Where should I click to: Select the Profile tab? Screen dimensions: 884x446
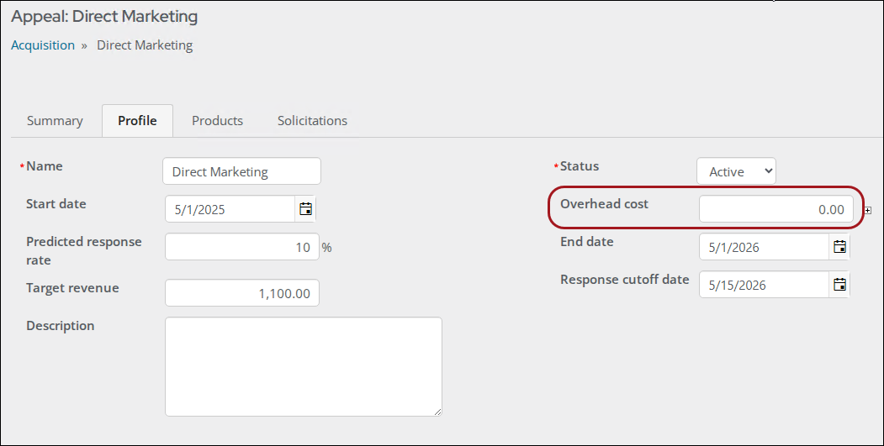point(137,120)
